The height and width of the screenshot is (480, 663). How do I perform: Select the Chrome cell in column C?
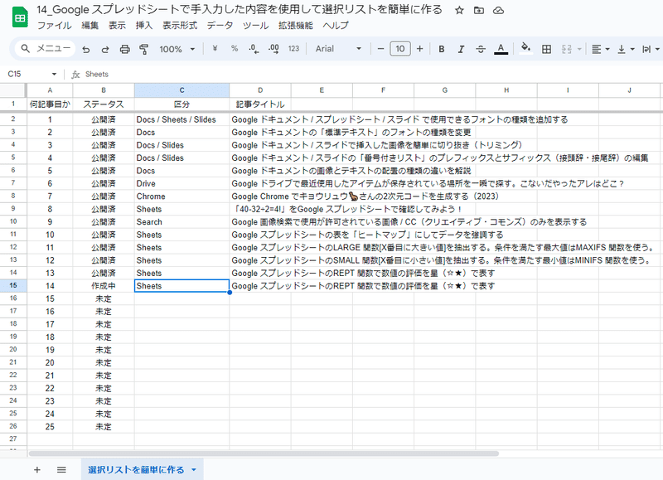pyautogui.click(x=181, y=196)
